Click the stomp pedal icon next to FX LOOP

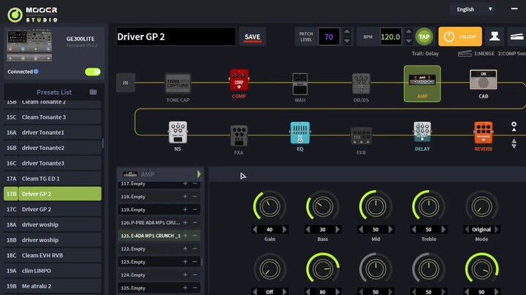coord(495,36)
